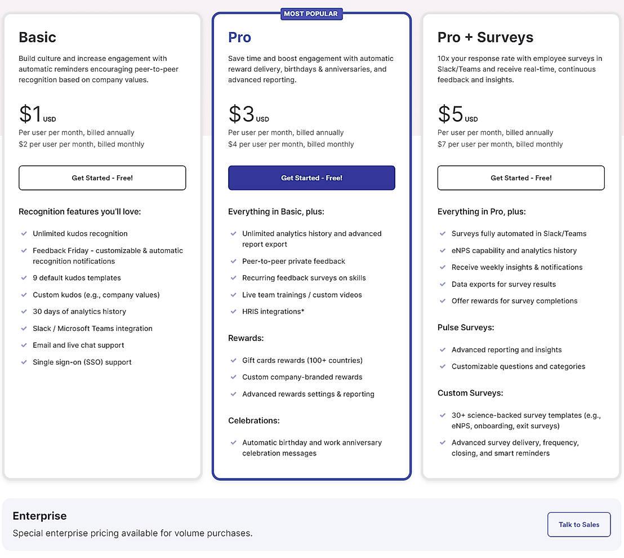
Task: Click checkmark beside 30+ science-backed survey templates
Action: pos(443,415)
